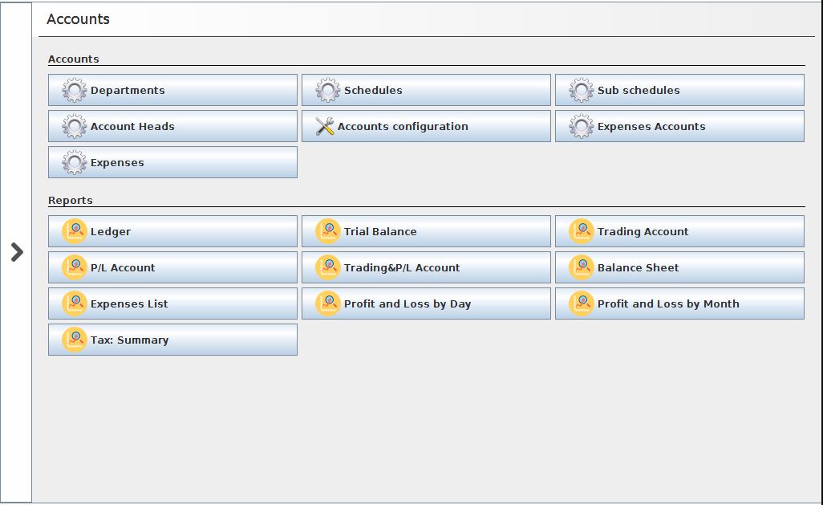Image resolution: width=823 pixels, height=505 pixels.
Task: Open Profit and Loss by Day report
Action: [x=426, y=304]
